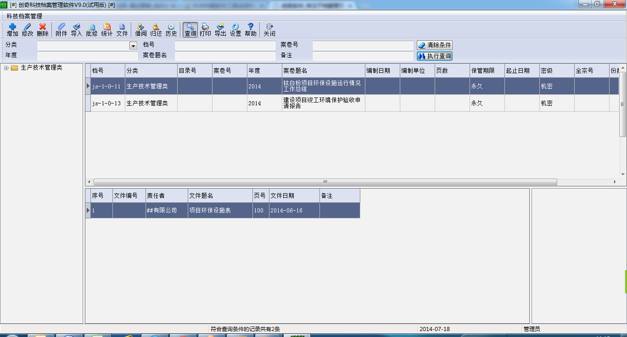Click the 执行查询 execute query button
Viewport: 627px width, 337px height.
coord(434,56)
